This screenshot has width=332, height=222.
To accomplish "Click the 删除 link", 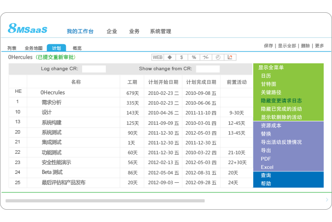I will tap(305, 46).
